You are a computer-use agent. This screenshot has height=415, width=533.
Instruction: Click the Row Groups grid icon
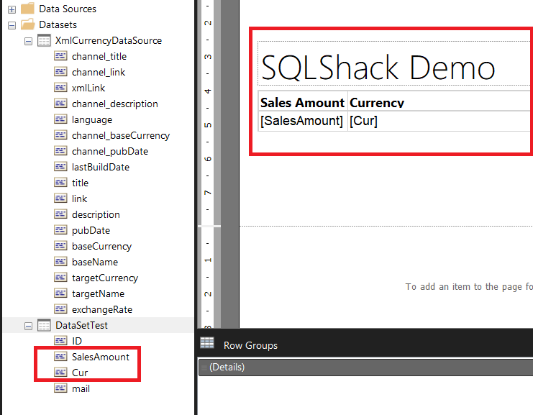pyautogui.click(x=207, y=343)
